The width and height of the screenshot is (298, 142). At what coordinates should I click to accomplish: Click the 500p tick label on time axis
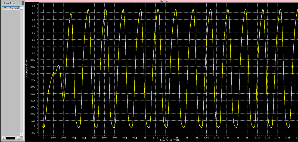(94, 137)
